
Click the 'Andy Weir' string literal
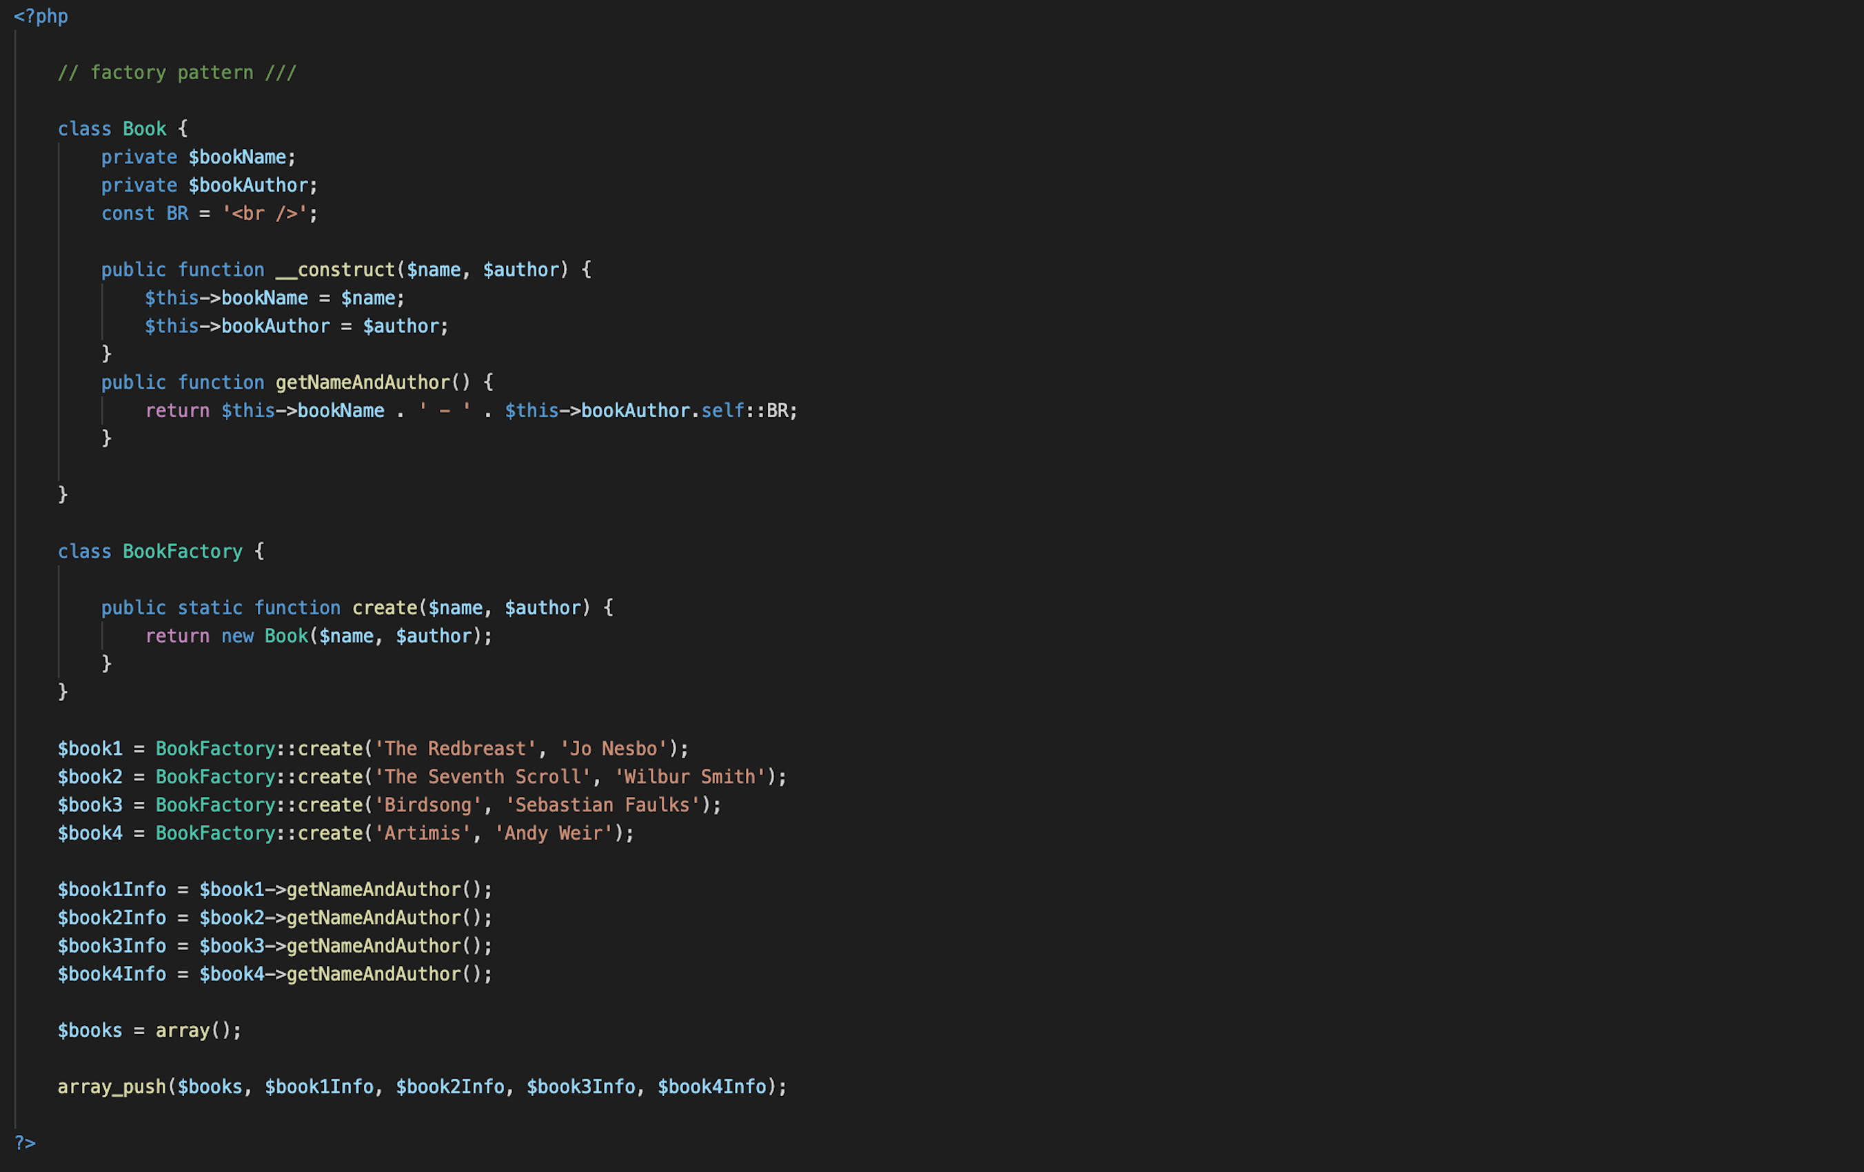[554, 833]
